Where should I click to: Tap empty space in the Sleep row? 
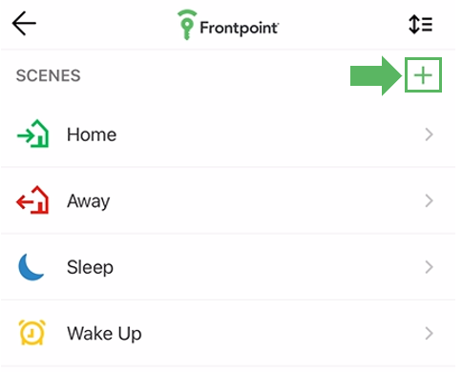(267, 267)
